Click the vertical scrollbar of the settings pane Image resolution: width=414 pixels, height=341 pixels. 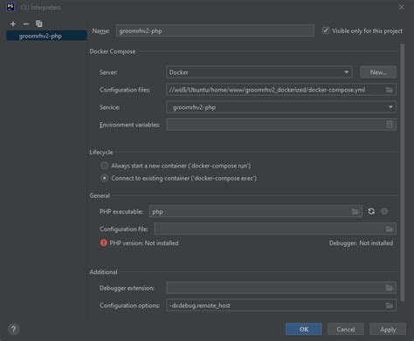[403, 173]
